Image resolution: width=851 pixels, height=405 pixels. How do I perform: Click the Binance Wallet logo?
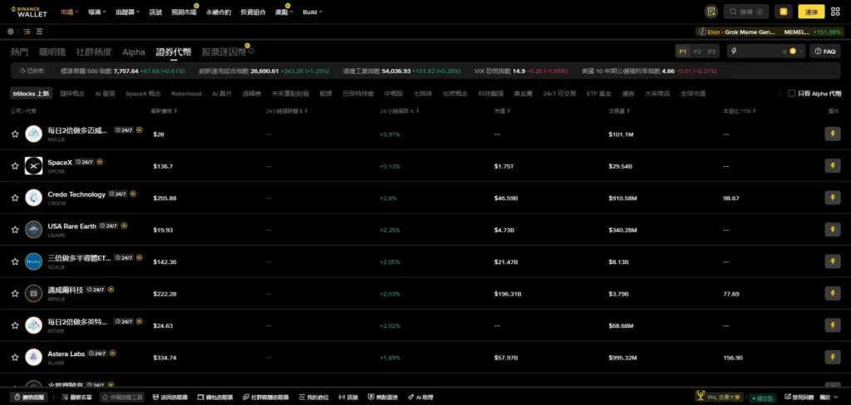29,12
